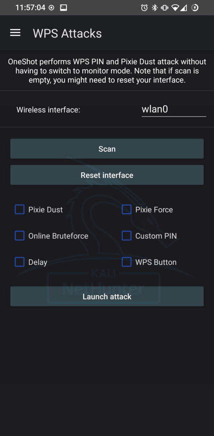Tap the battery charging status icon
214x436 pixels.
click(x=195, y=8)
